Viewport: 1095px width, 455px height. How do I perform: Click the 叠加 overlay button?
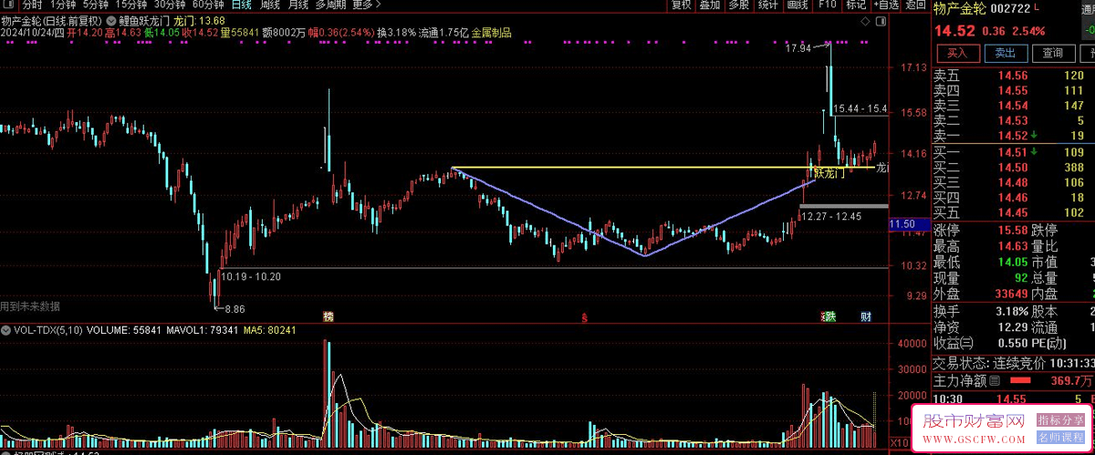(x=710, y=5)
